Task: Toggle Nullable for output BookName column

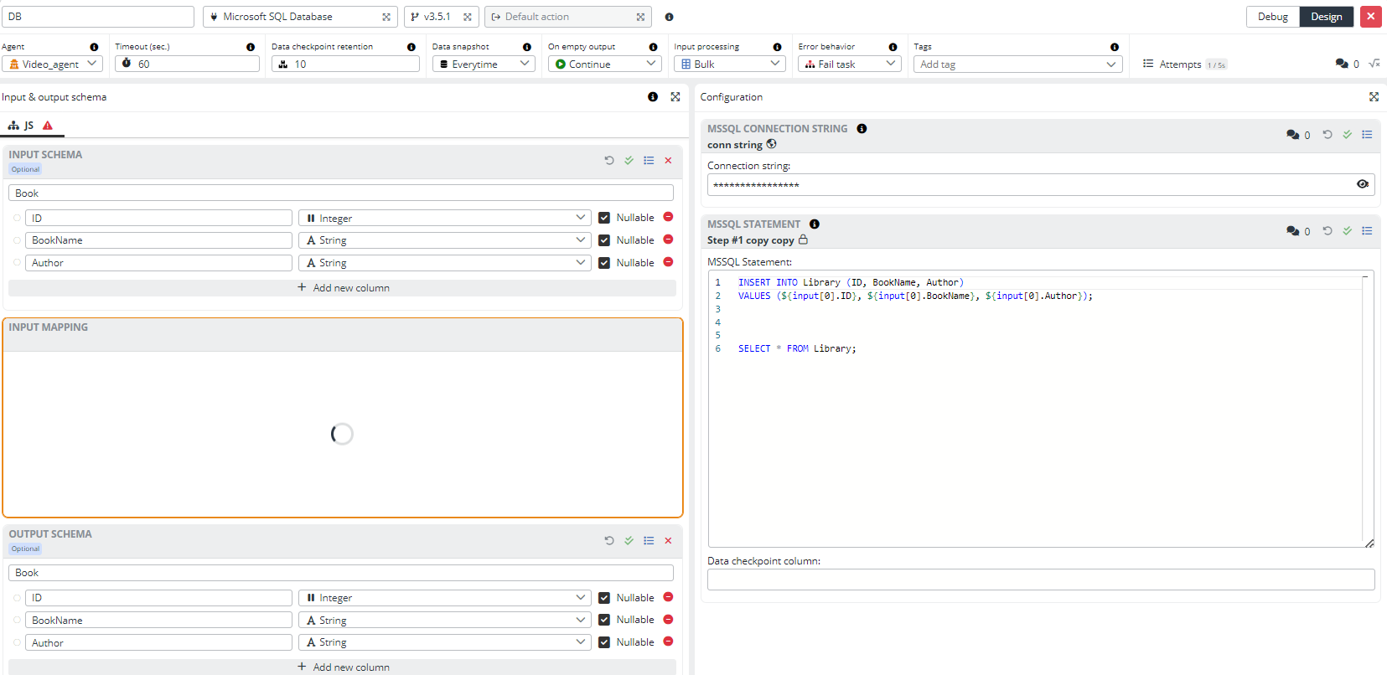Action: 604,620
